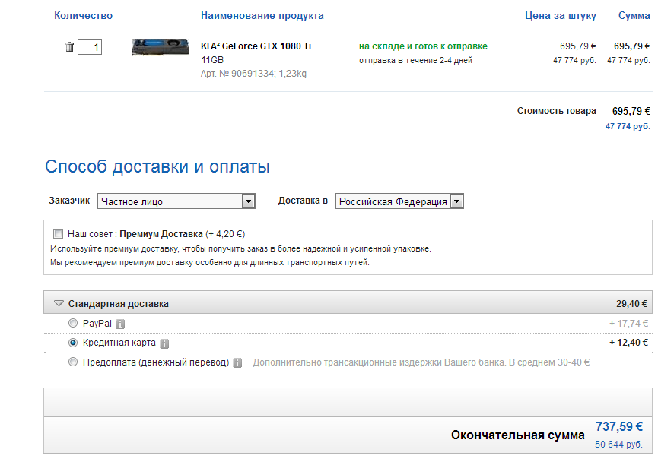Click the standard delivery price 29,40 €
Screen dimensions: 658x459
coord(631,303)
